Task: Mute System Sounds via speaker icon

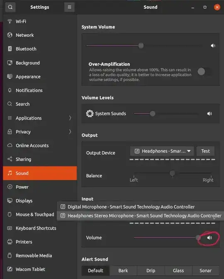Action: click(209, 113)
